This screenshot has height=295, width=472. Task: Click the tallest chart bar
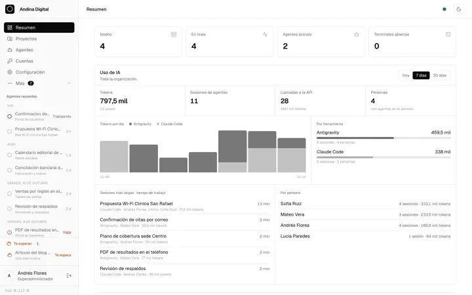pyautogui.click(x=232, y=151)
